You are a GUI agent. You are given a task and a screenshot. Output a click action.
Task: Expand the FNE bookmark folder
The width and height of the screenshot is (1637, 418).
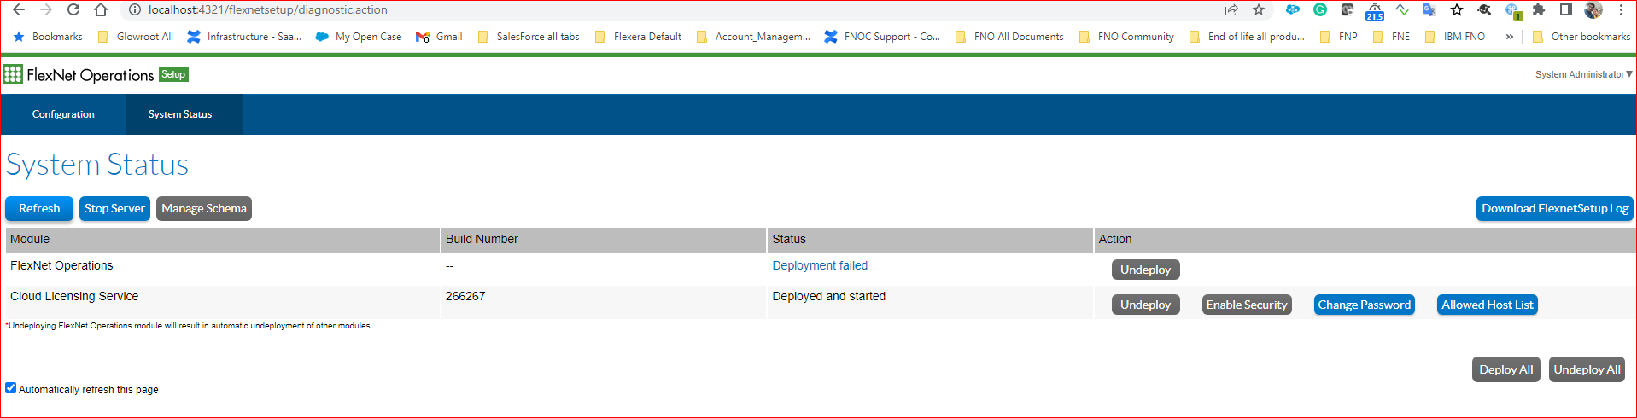1392,37
